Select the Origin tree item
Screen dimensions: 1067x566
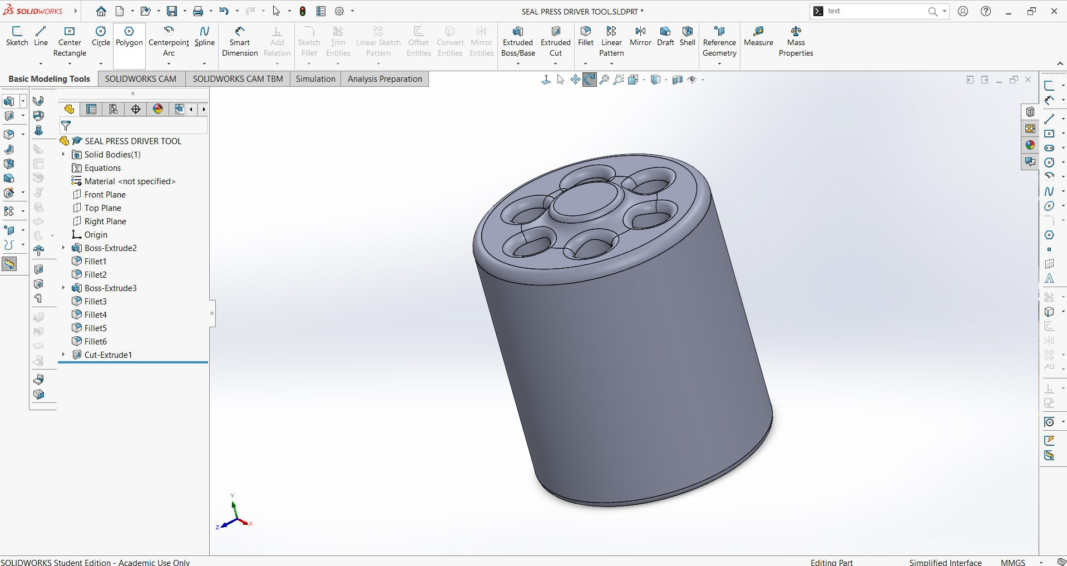96,234
